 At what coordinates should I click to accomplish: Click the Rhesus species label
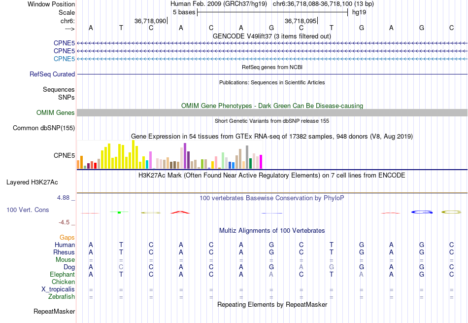point(64,252)
